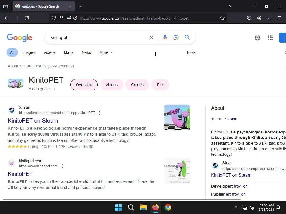Clear the search query with the X
Screen dimensions: 286x214
click(151, 38)
